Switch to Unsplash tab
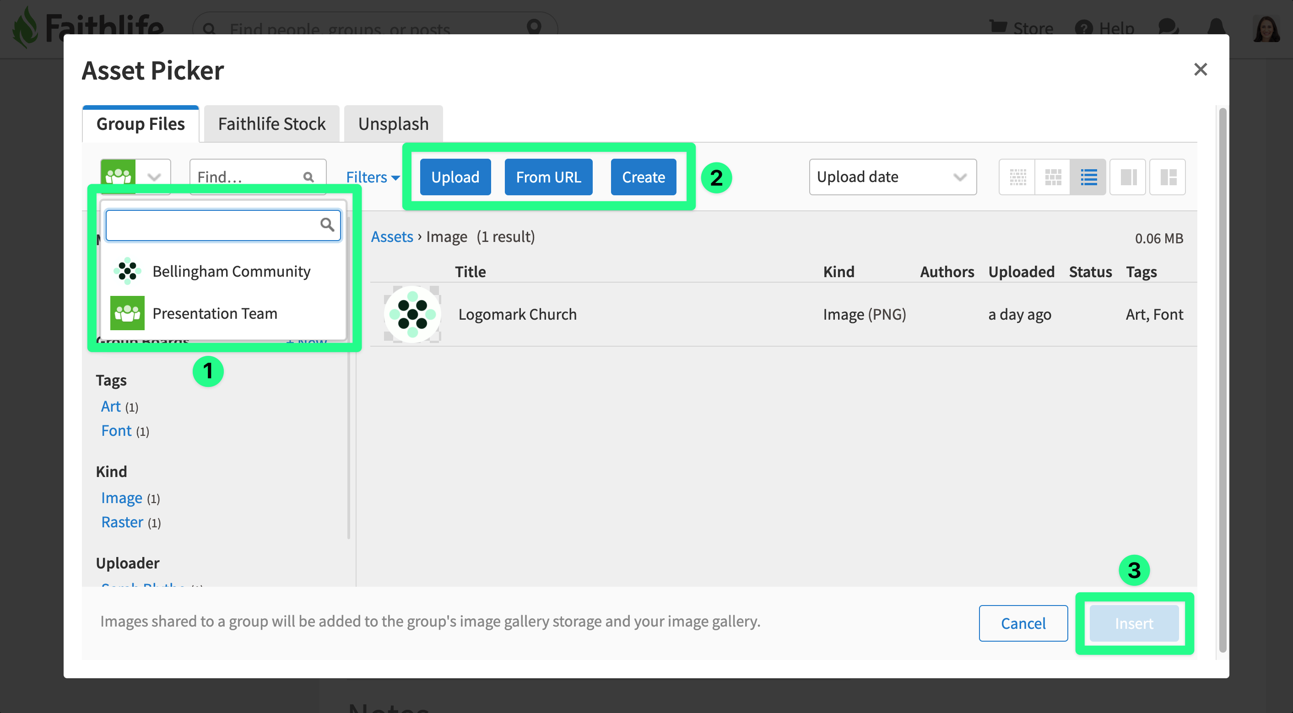Screen dimensions: 1293x713 tap(393, 124)
